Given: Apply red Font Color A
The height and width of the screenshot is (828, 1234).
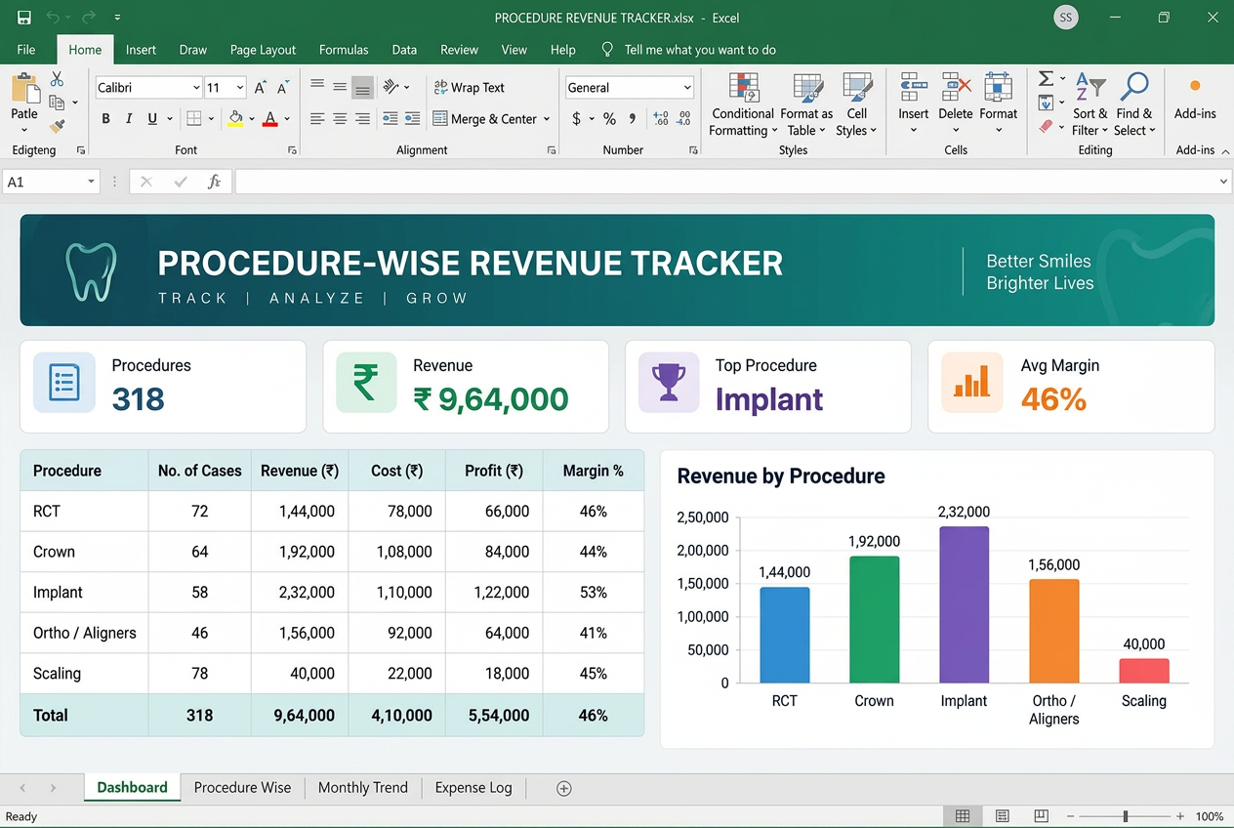Looking at the screenshot, I should coord(271,119).
